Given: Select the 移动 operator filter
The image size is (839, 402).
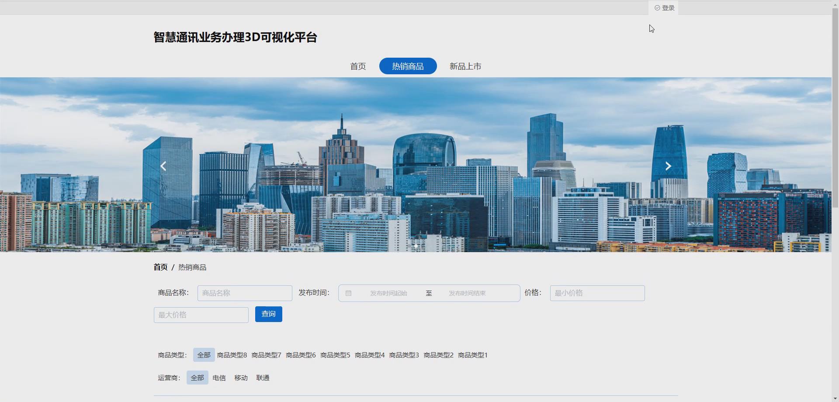Looking at the screenshot, I should coord(241,378).
